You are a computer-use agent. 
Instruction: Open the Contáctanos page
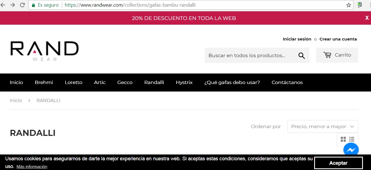(287, 82)
